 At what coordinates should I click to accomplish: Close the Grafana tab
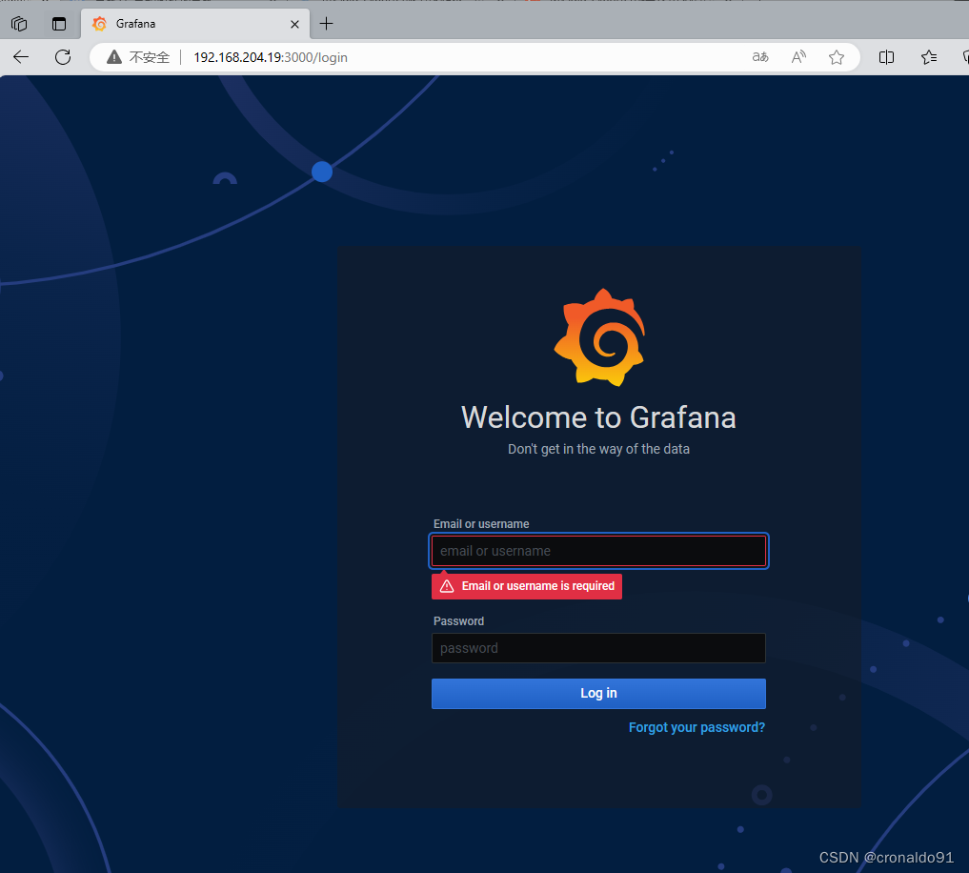click(x=294, y=24)
